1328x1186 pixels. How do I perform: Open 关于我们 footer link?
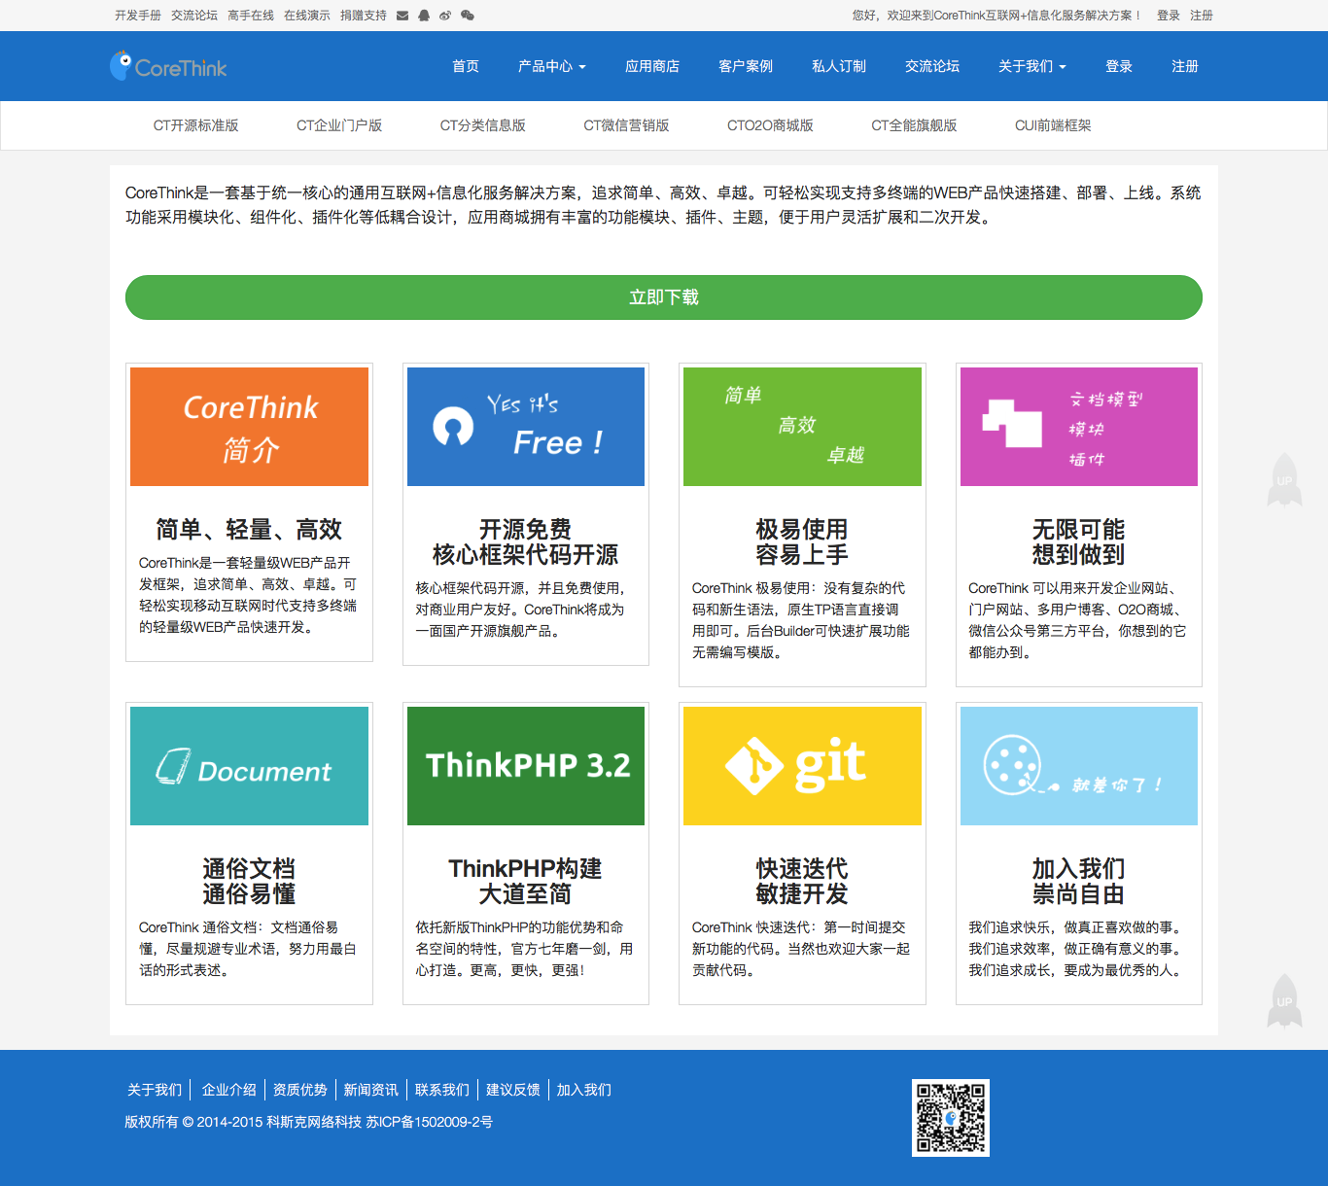155,1090
